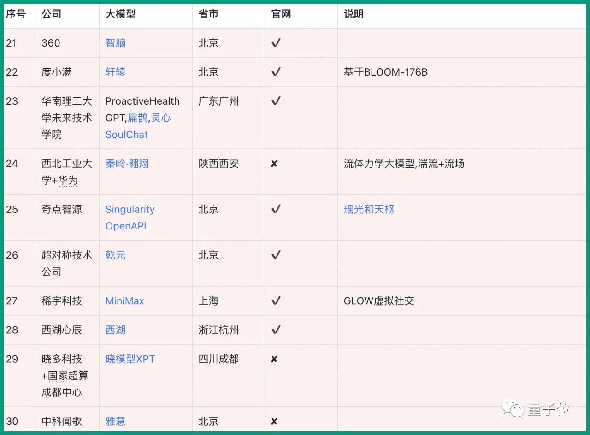Click the GLOW虚拟社交 description

pyautogui.click(x=379, y=301)
